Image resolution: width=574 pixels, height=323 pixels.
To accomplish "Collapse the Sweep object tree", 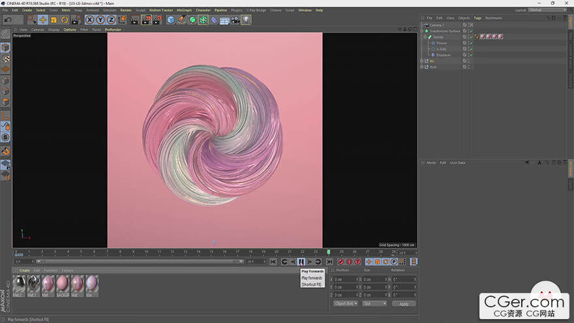I will pyautogui.click(x=426, y=37).
